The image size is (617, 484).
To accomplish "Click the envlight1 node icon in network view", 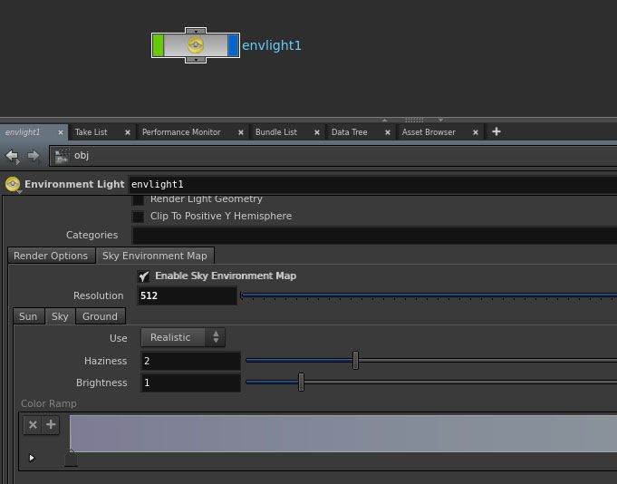I will coord(196,45).
